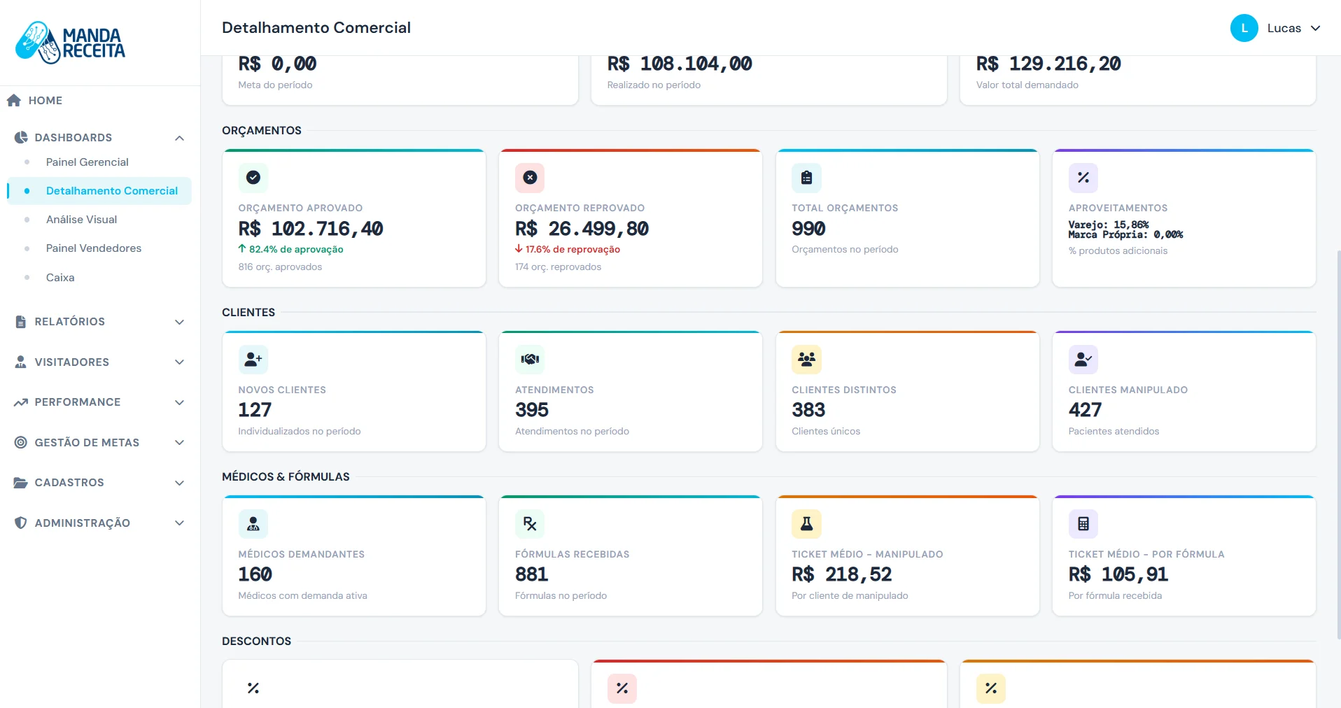1341x708 pixels.
Task: Click the Fórmulas Recebidas Rx icon
Action: pos(530,524)
